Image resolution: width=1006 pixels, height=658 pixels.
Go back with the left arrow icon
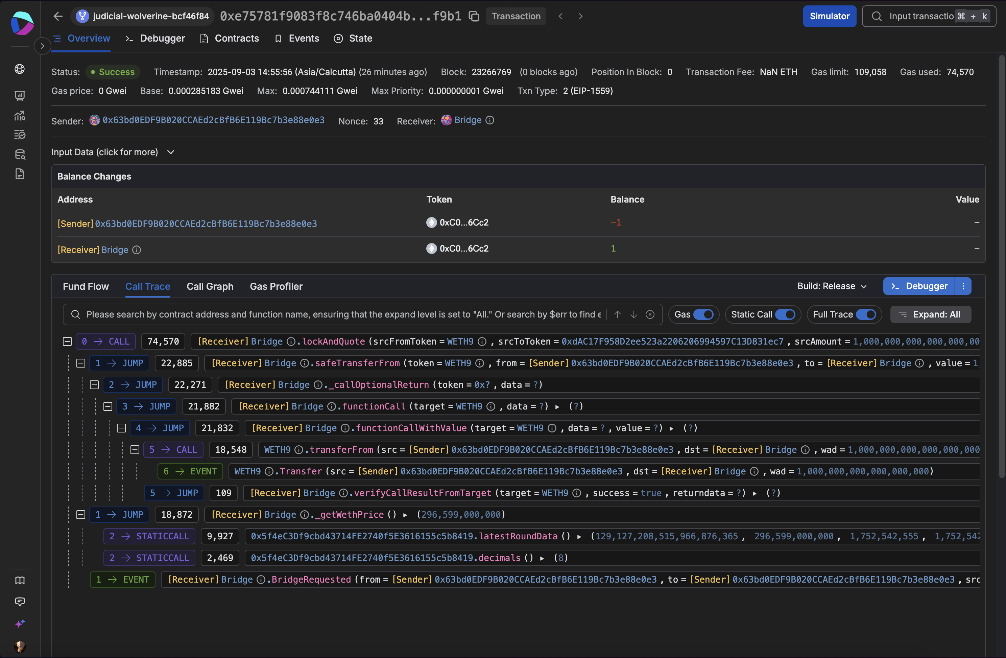tap(58, 16)
